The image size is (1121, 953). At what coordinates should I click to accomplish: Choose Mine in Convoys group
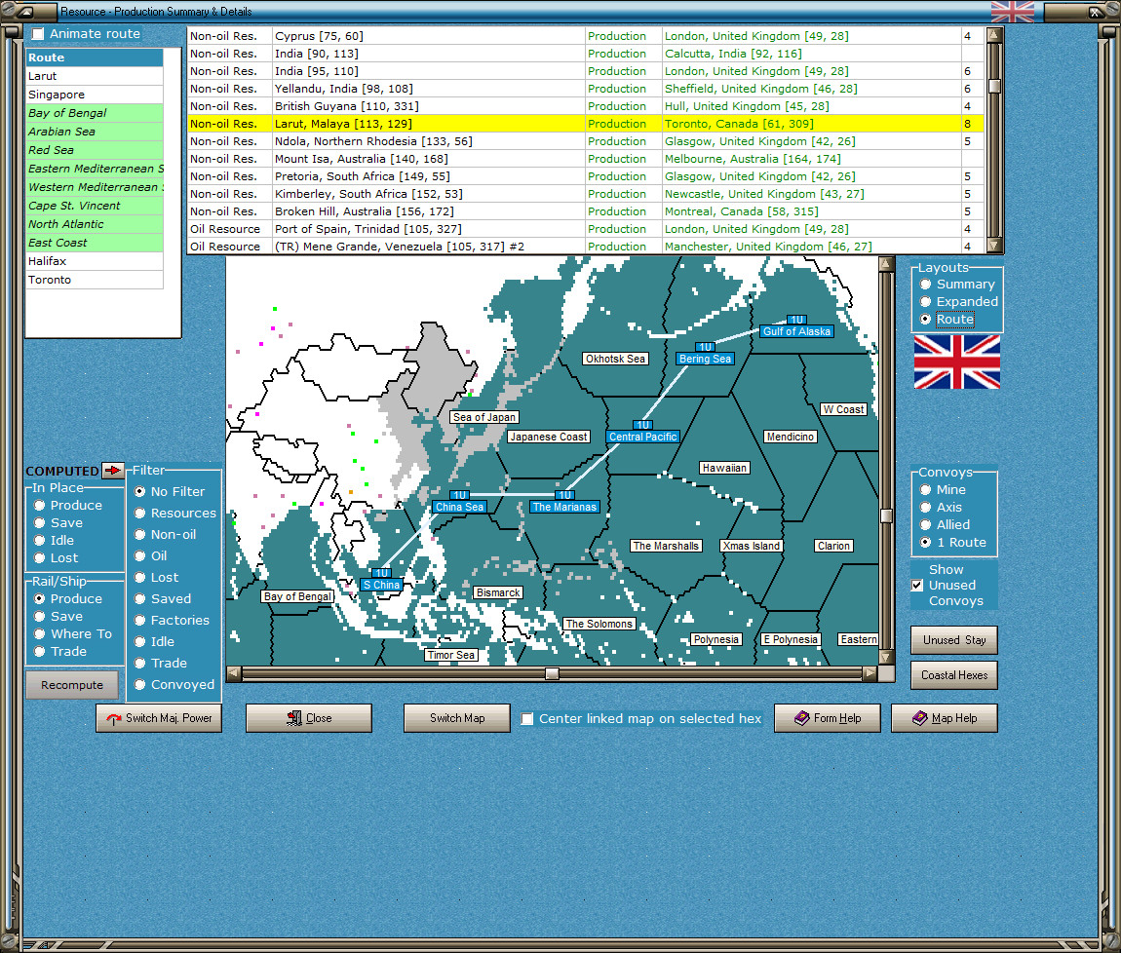tap(925, 490)
